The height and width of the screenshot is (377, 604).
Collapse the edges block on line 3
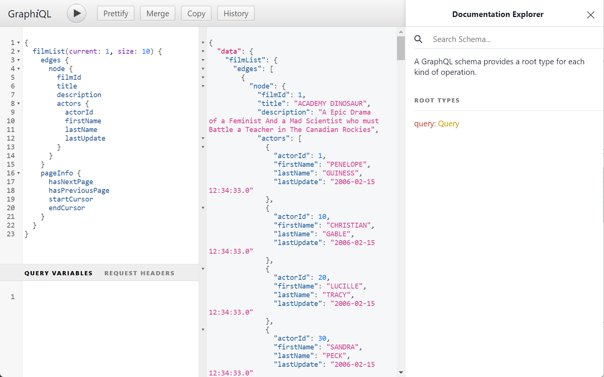pyautogui.click(x=19, y=60)
